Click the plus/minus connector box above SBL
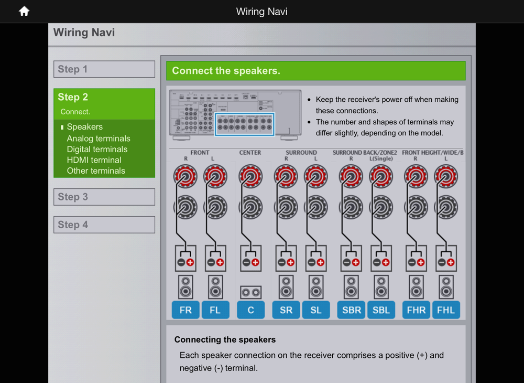The image size is (524, 383). 381,258
